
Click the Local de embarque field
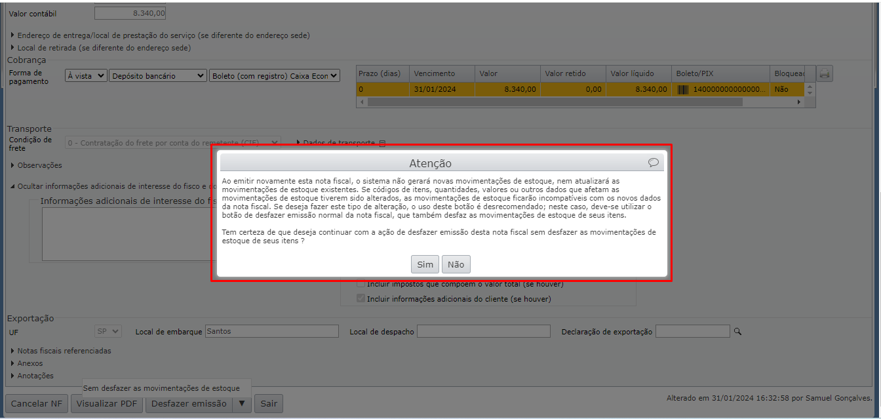click(x=271, y=331)
